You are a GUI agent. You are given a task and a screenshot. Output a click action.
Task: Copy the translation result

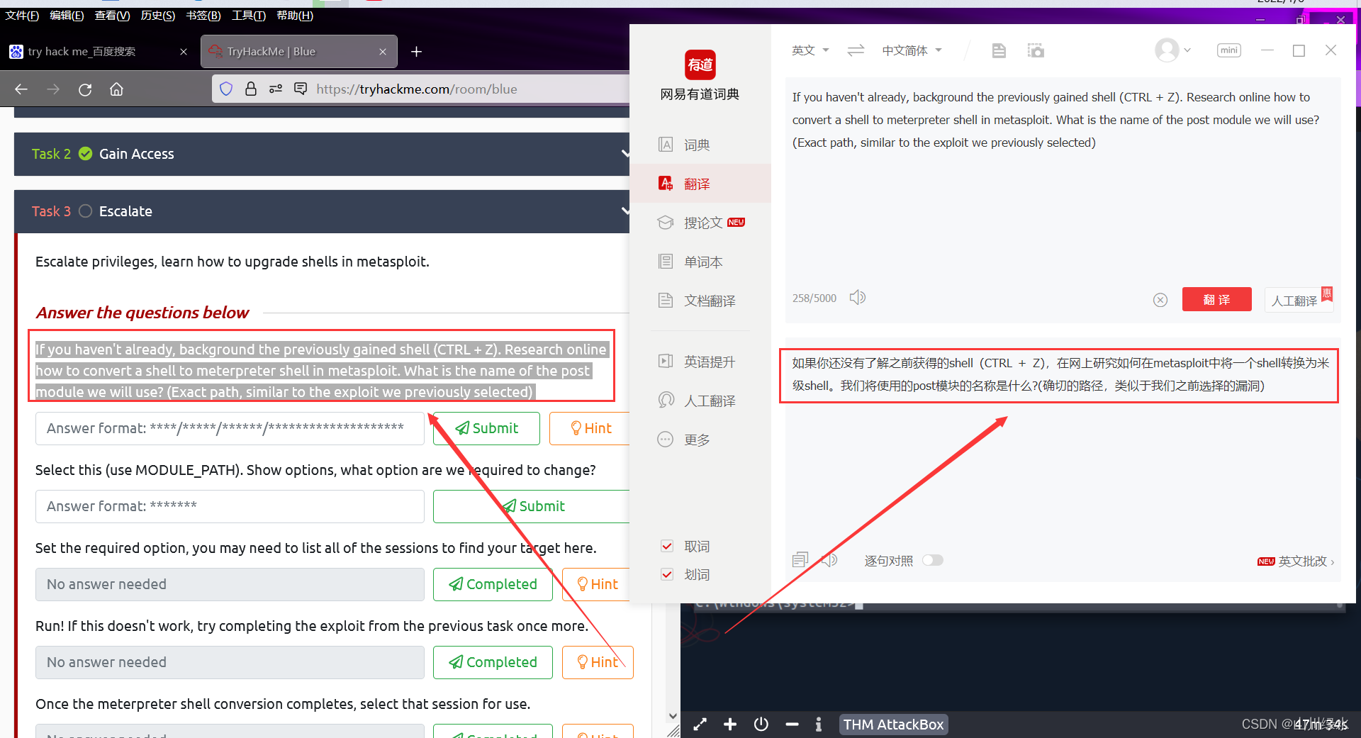click(x=800, y=560)
